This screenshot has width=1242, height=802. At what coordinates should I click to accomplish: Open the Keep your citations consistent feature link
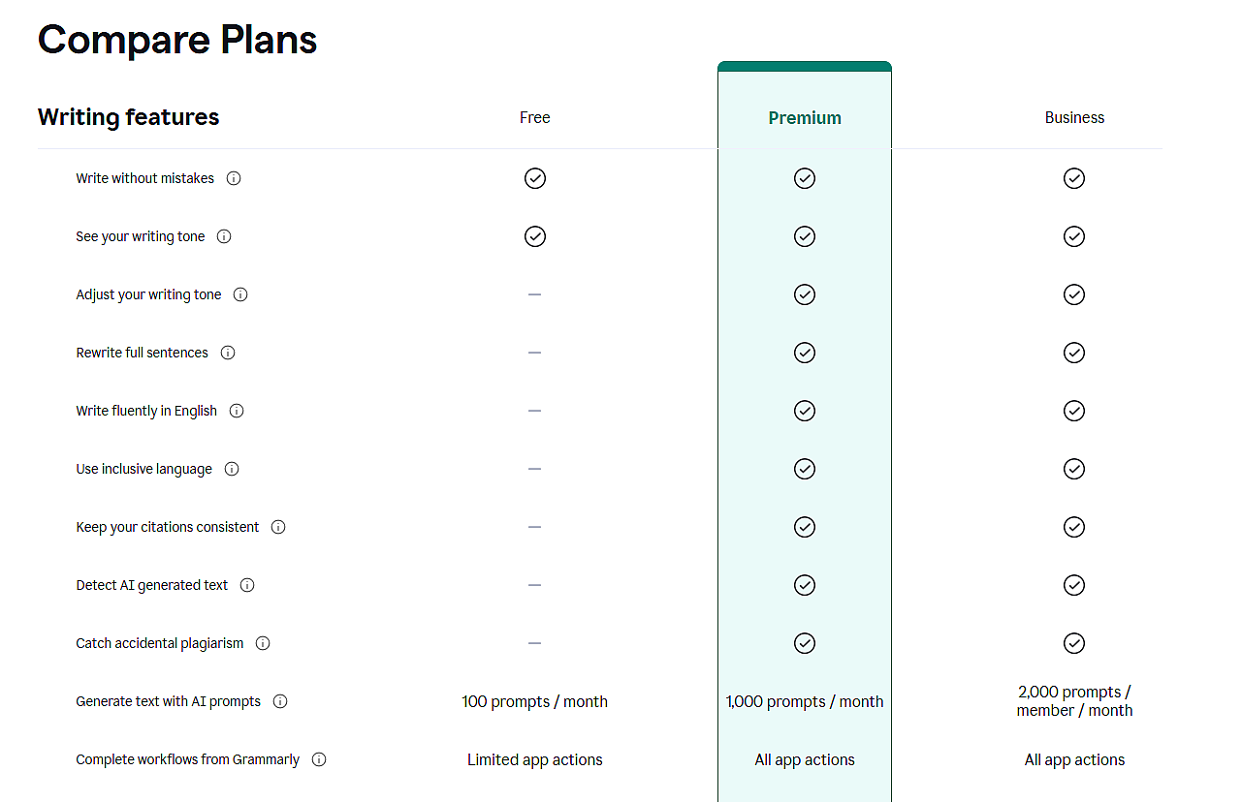167,527
